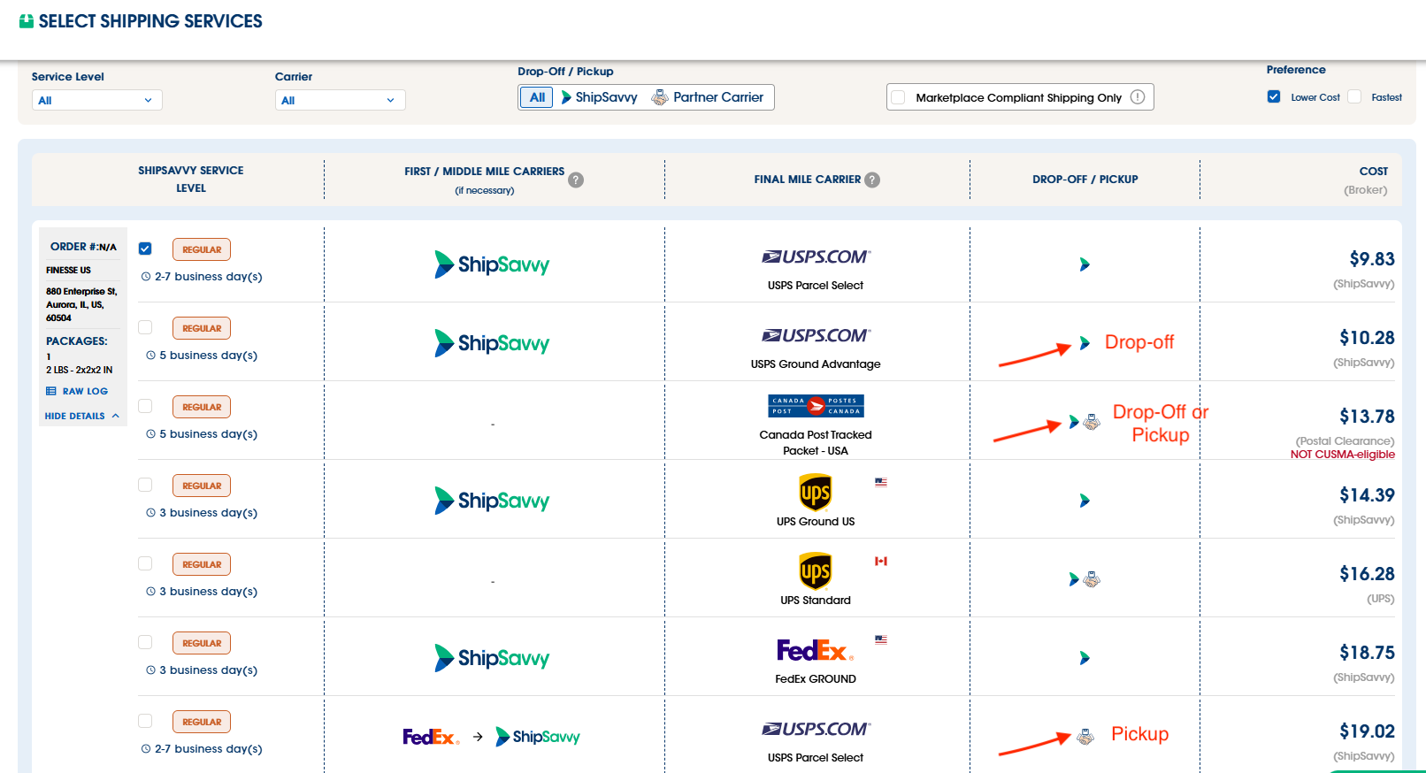Click the 2-7 business day(s) text in the $9.83 row
Viewport: 1426px width, 773px height.
pos(209,277)
